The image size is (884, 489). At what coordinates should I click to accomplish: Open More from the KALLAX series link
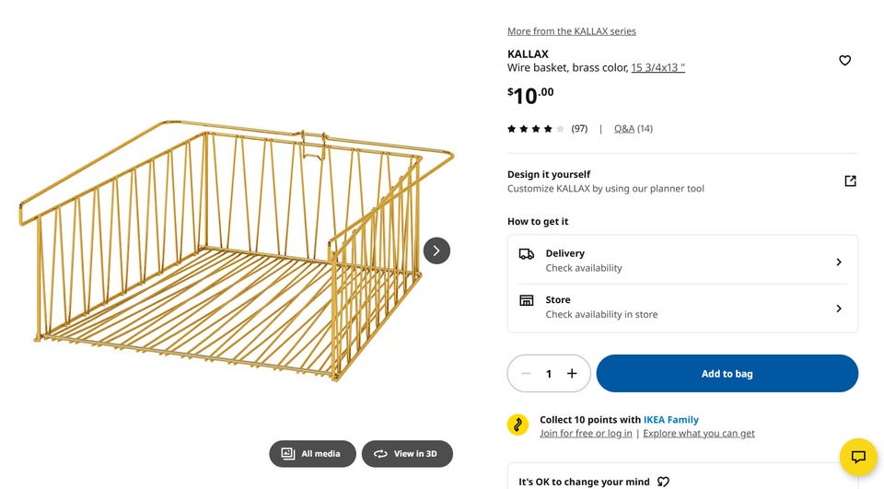(x=572, y=31)
